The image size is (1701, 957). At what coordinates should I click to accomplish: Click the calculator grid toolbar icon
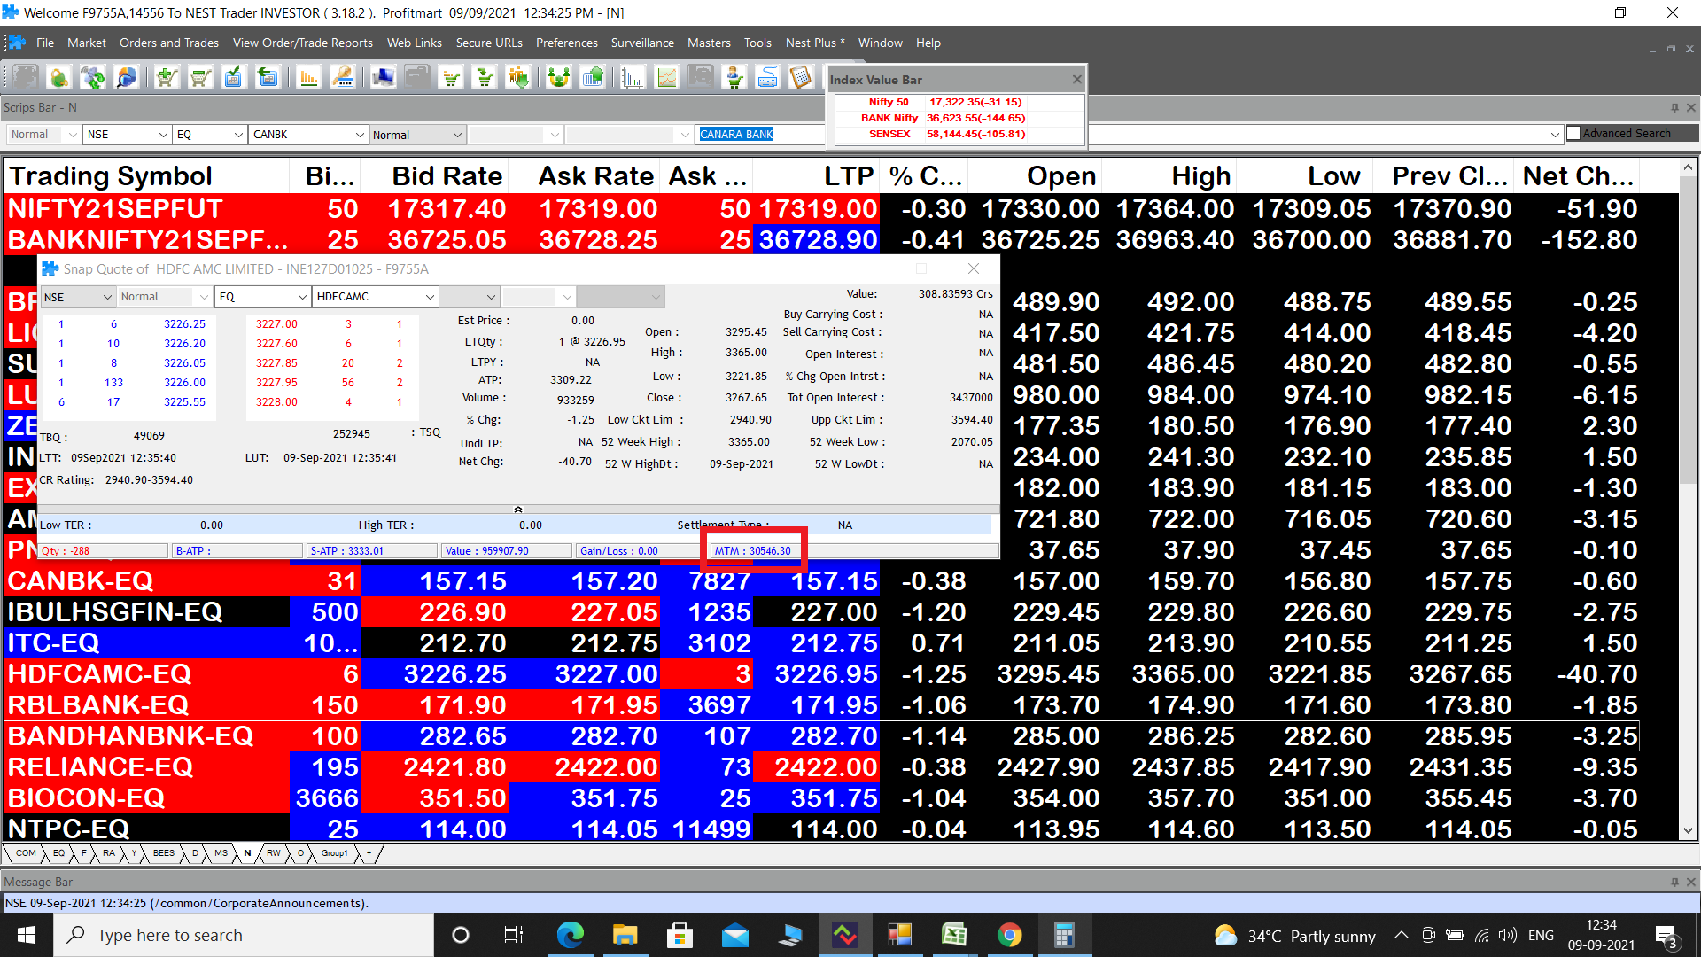point(801,78)
